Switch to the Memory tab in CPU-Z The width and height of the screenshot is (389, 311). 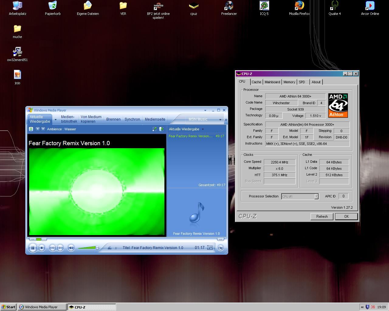pos(289,82)
